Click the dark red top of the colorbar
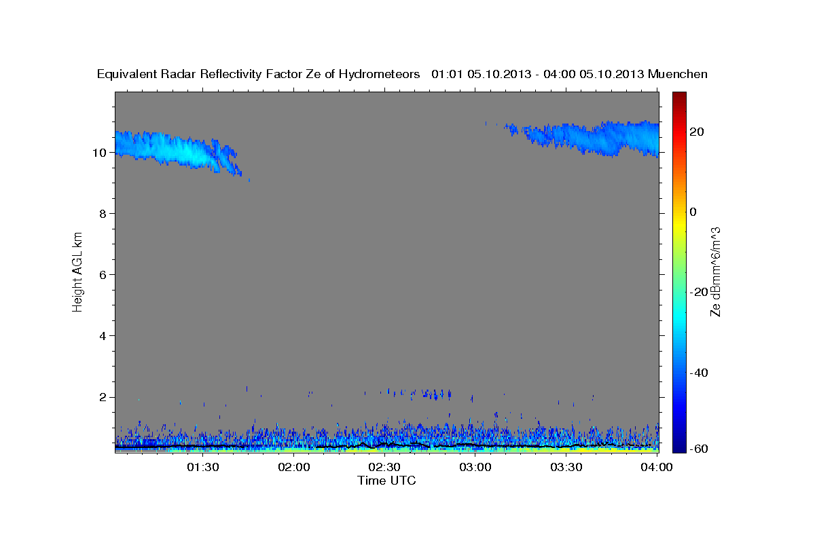815x543 pixels. 680,96
